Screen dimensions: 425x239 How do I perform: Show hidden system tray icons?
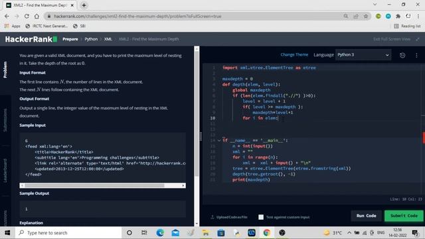[x=349, y=233]
